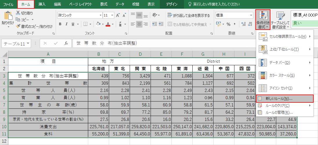The image size is (318, 145).
Task: Toggle Underline formatting
Action: pos(73,24)
